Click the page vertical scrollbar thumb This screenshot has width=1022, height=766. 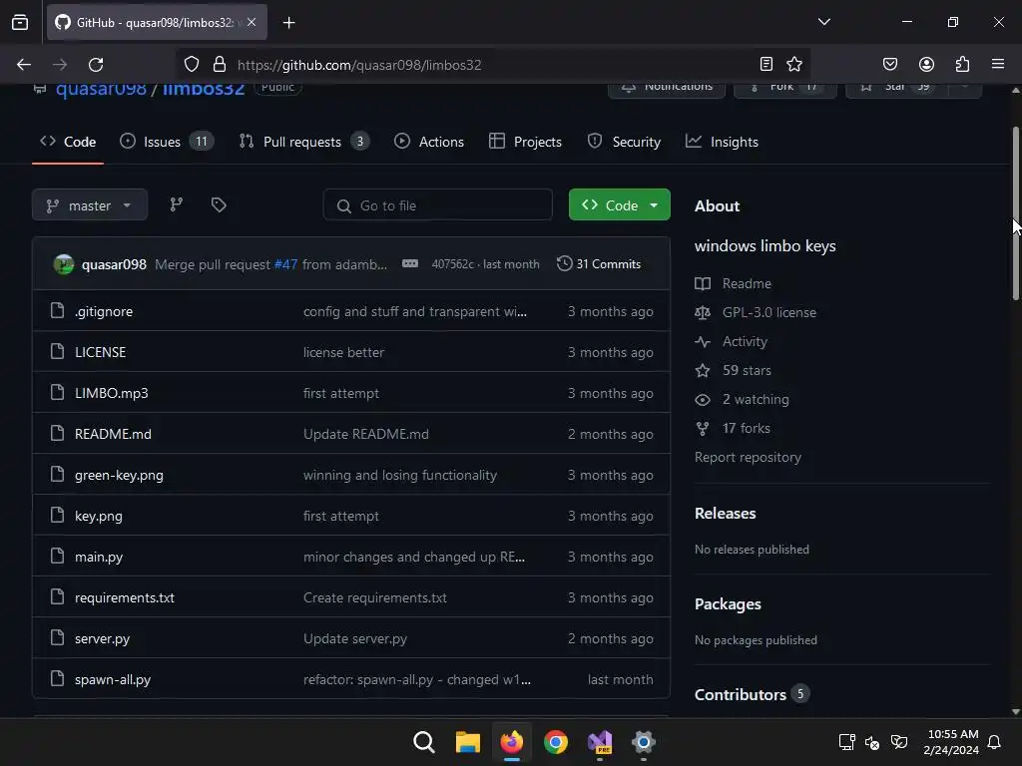1015,213
